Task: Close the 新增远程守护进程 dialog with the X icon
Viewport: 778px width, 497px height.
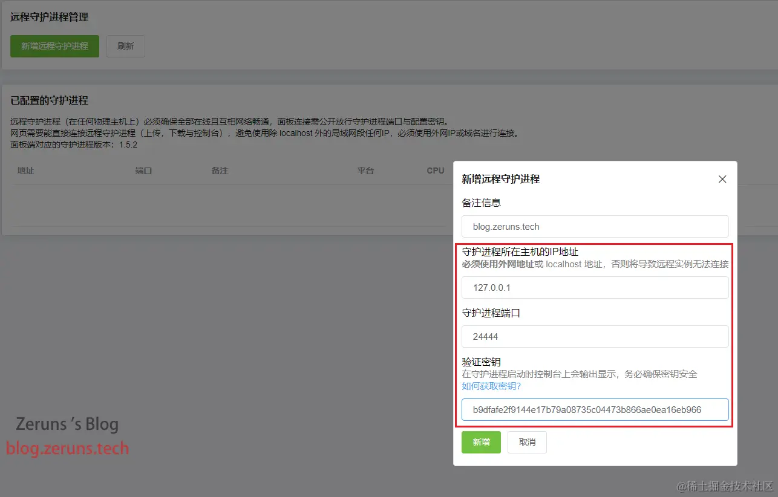Action: coord(722,179)
